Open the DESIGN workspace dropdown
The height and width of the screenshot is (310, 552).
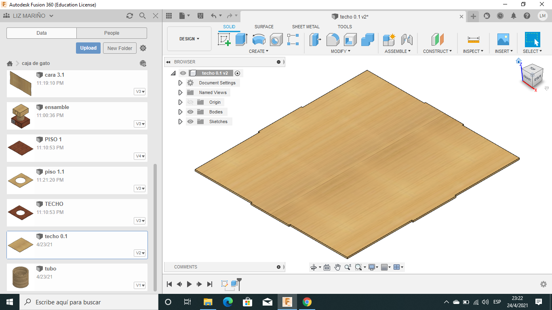189,39
